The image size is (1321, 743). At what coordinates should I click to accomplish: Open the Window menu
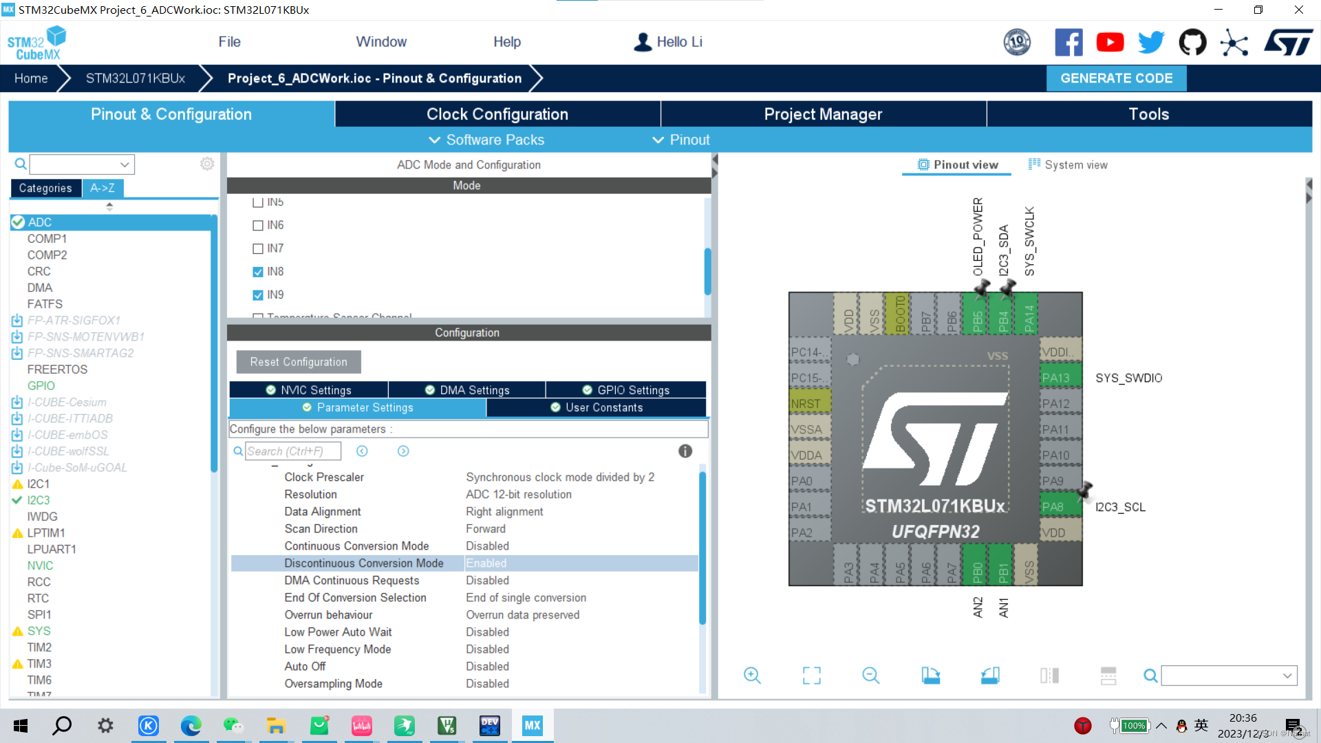[381, 42]
